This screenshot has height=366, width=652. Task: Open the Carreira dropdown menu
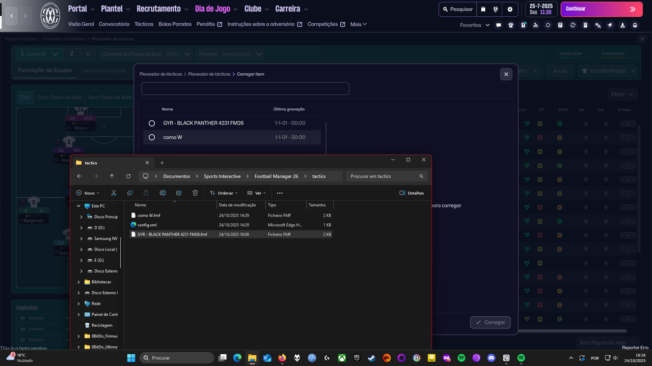(x=291, y=9)
